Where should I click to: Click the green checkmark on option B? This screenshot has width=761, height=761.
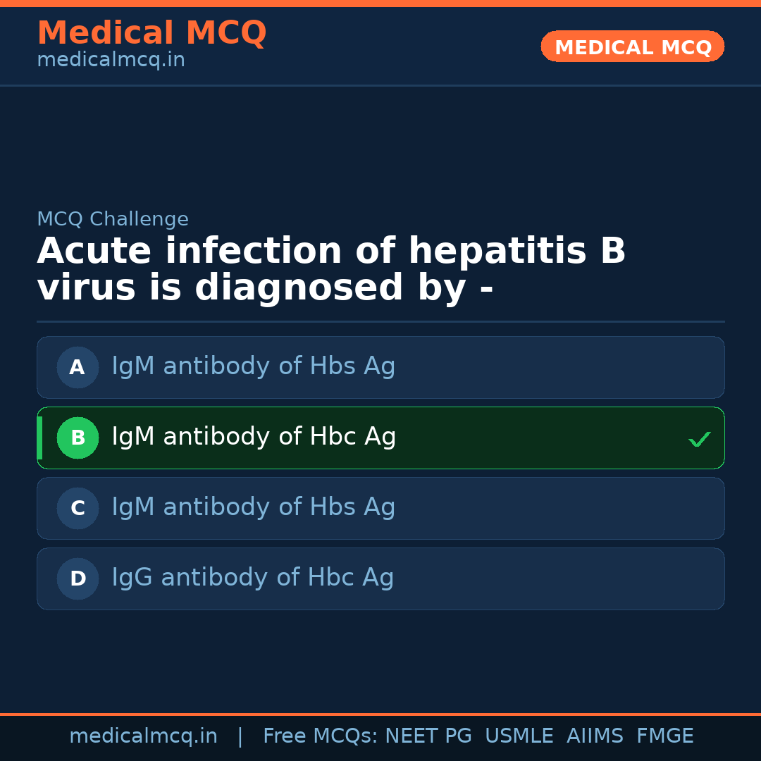pos(699,439)
